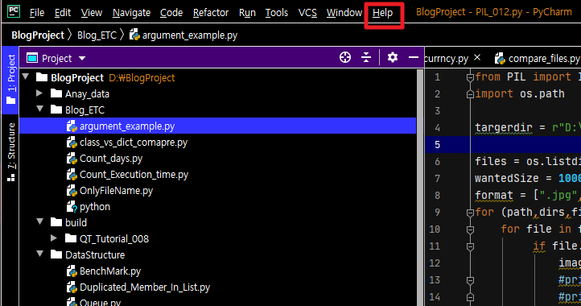Select the build folder
The height and width of the screenshot is (306, 581).
coord(76,223)
